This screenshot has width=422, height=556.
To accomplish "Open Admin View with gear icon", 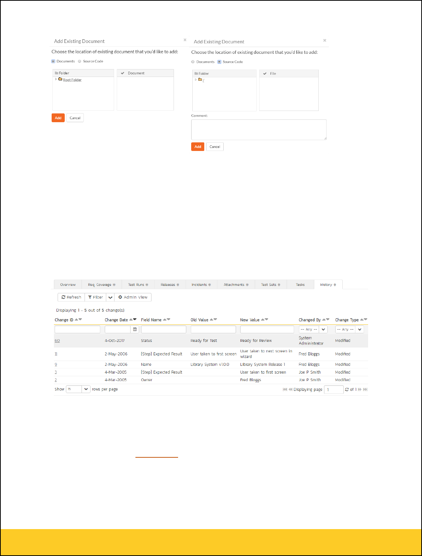I will point(133,297).
